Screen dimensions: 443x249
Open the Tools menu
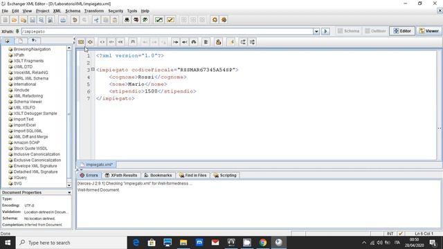(132, 11)
